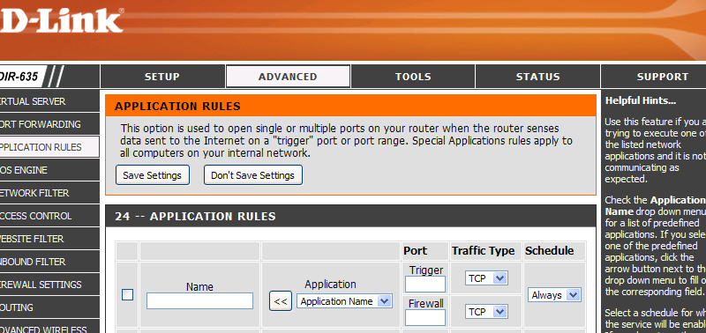This screenshot has height=333, width=706.
Task: Click the << copy application button
Action: 281,301
